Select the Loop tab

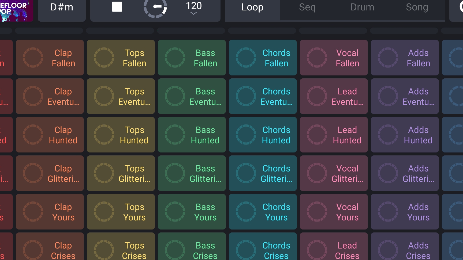[x=252, y=7]
